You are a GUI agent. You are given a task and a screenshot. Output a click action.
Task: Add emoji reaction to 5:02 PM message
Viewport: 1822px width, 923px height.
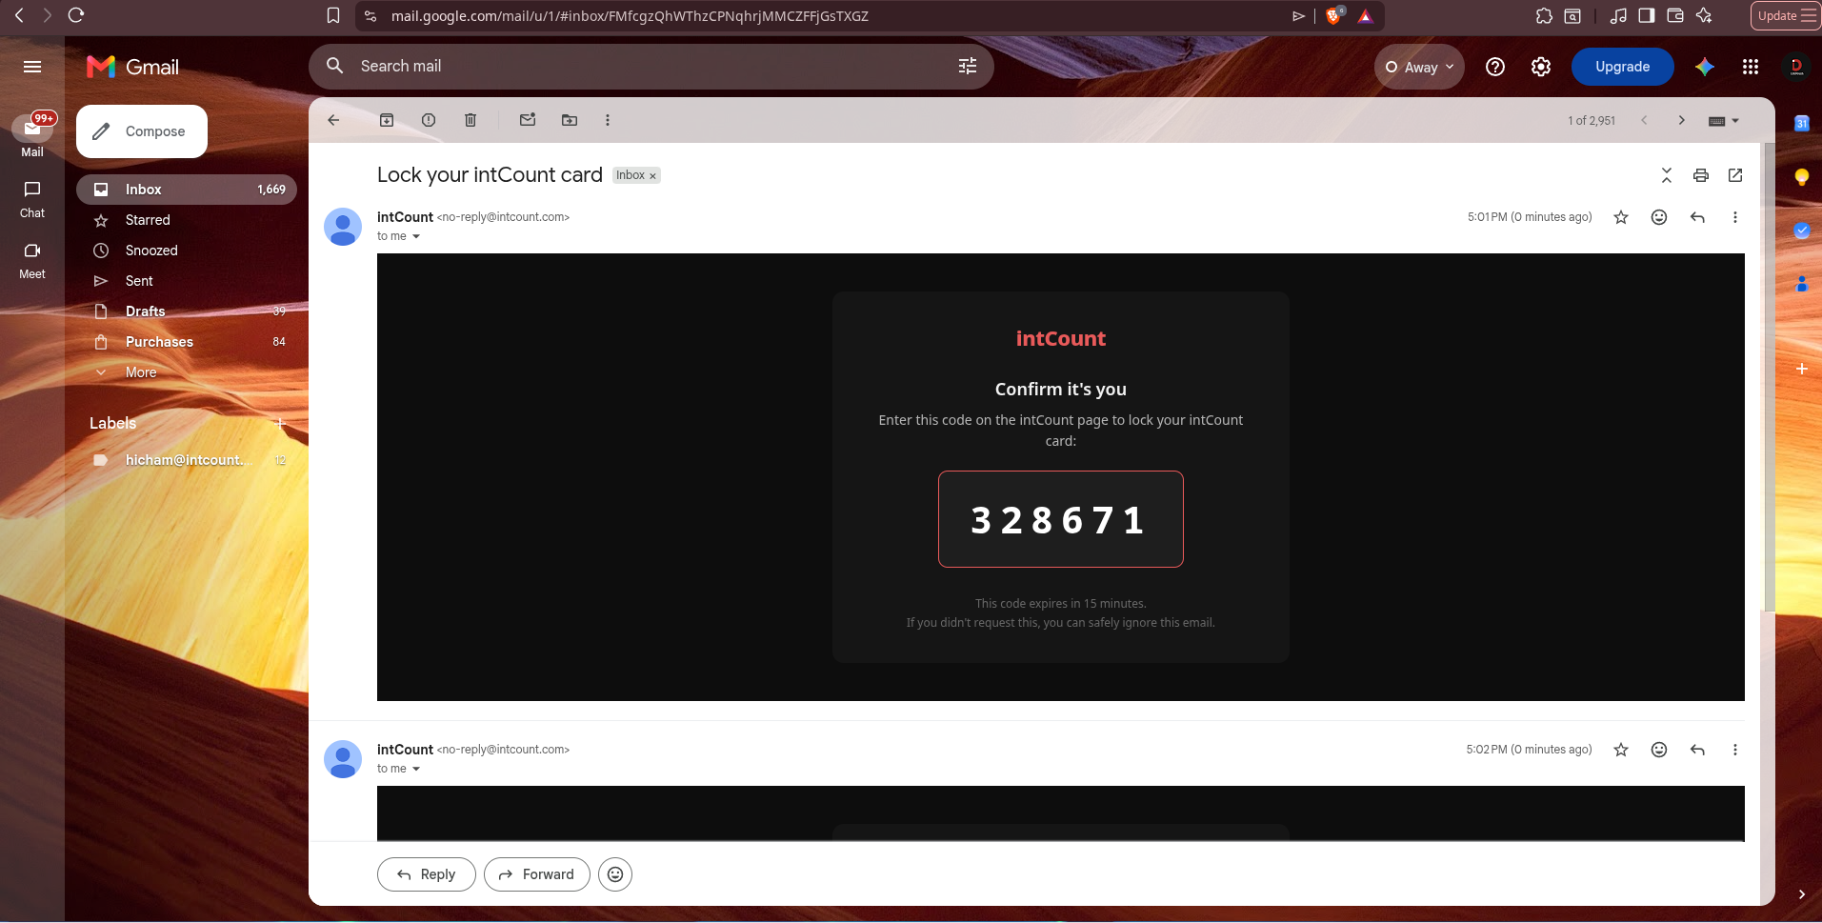(1659, 750)
